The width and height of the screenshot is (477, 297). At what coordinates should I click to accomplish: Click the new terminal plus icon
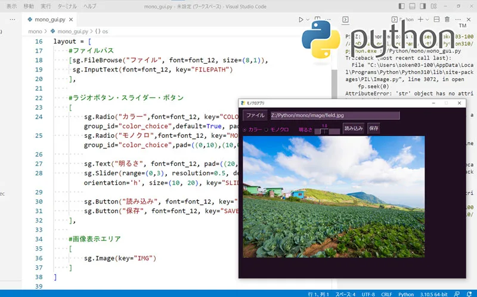click(420, 20)
